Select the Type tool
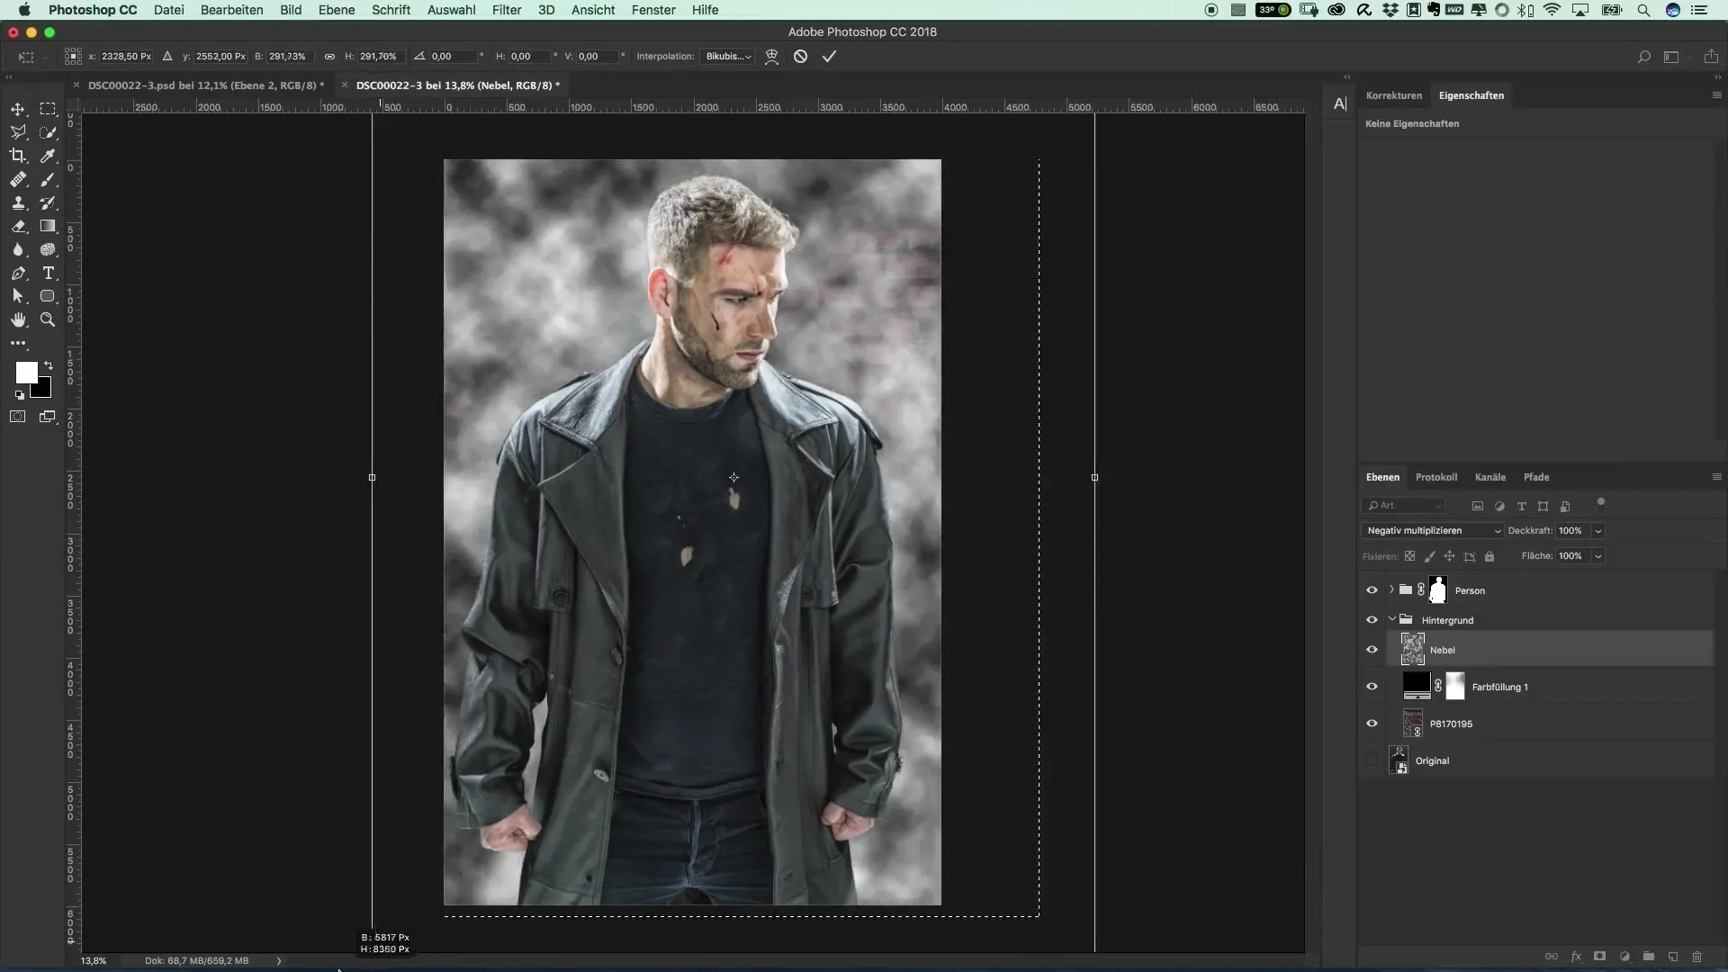1728x972 pixels. pos(48,273)
